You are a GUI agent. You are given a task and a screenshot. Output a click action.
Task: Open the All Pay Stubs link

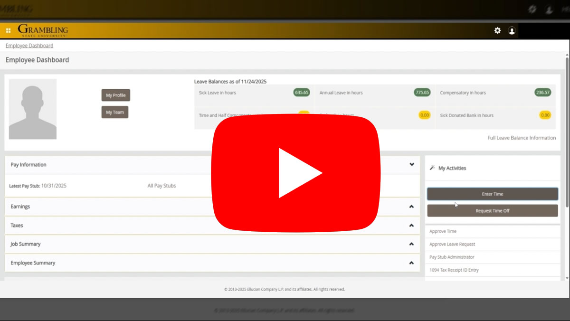point(161,186)
